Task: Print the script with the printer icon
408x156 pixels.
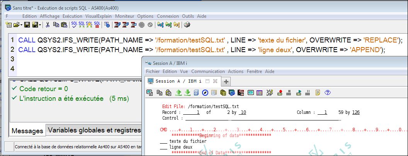Action: click(187, 25)
